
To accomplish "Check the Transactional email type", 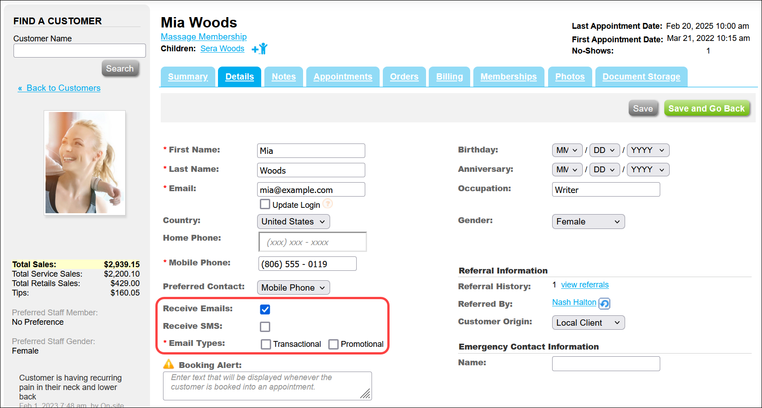I will [265, 344].
